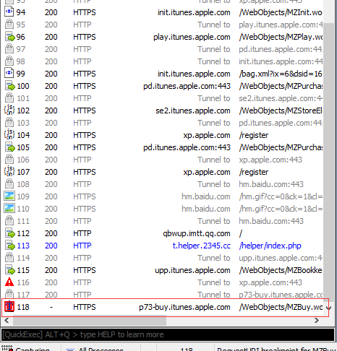Click the green arrow icon of session 115
Image resolution: width=337 pixels, height=351 pixels.
tap(9, 270)
